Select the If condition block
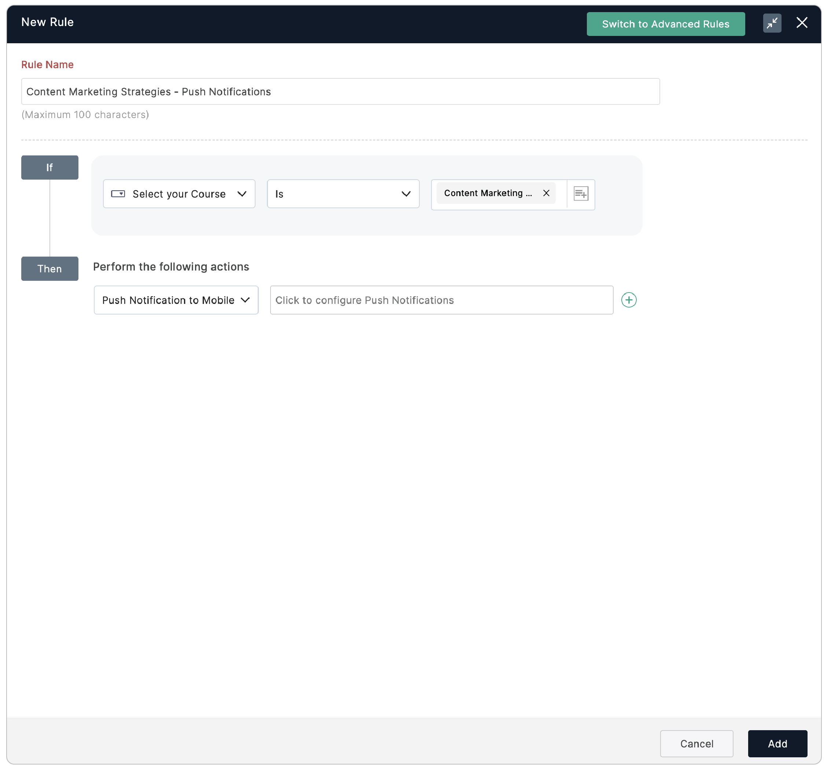Image resolution: width=831 pixels, height=776 pixels. [x=49, y=167]
